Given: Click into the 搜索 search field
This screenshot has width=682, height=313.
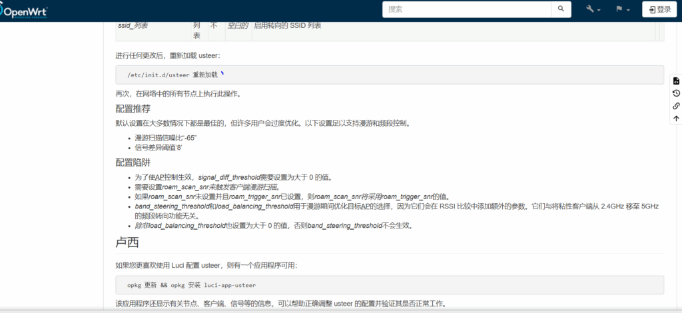Looking at the screenshot, I should (466, 9).
